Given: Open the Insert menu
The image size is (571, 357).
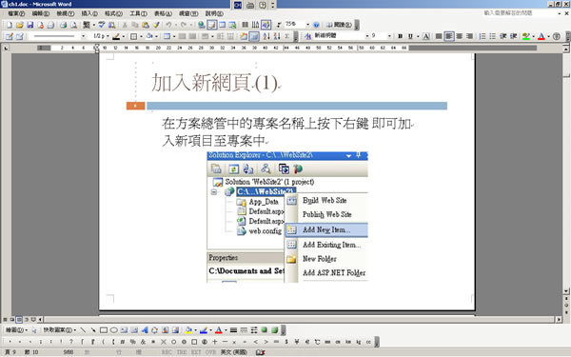Looking at the screenshot, I should coord(89,13).
